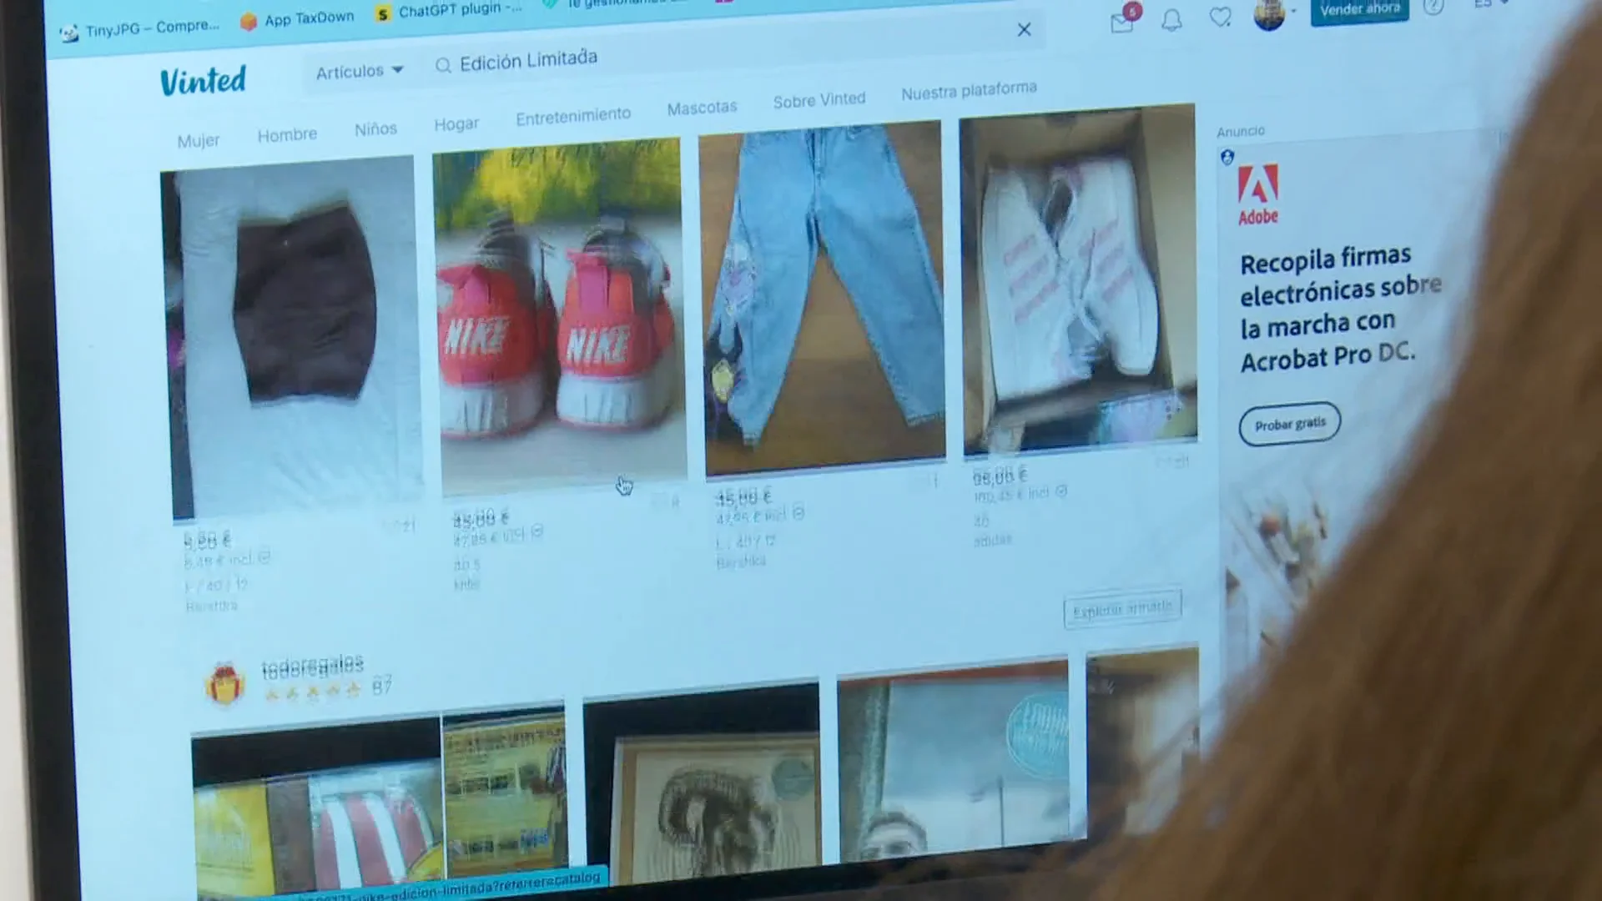
Task: Open the user profile avatar menu
Action: (x=1269, y=14)
